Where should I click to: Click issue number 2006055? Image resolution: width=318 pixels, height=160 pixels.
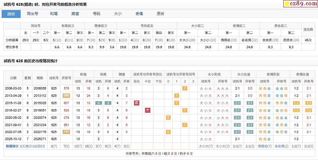[40, 88]
